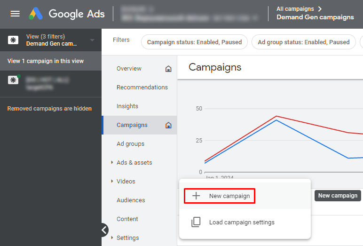Viewport: 363px width, 246px height.
Task: Open the Ad groups page
Action: [130, 144]
